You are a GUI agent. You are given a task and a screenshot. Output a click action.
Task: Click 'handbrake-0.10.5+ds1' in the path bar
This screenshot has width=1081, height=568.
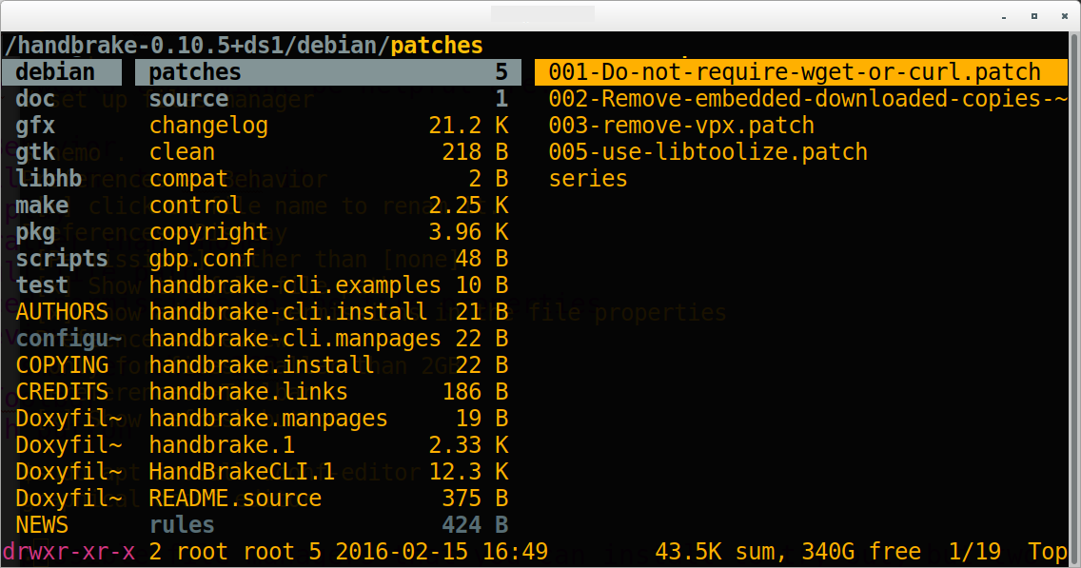tap(148, 46)
